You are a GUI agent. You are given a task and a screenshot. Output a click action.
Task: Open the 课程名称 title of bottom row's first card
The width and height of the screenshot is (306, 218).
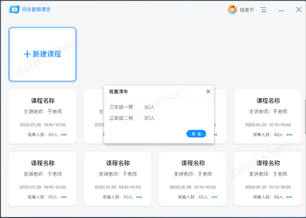coord(43,163)
